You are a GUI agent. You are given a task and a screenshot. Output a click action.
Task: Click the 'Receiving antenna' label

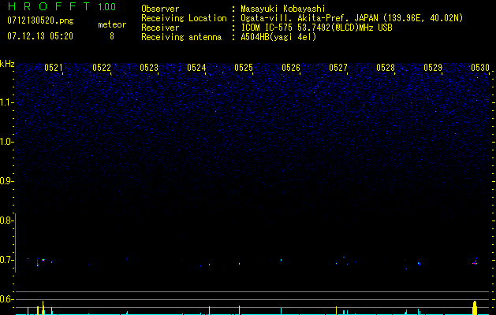click(181, 37)
